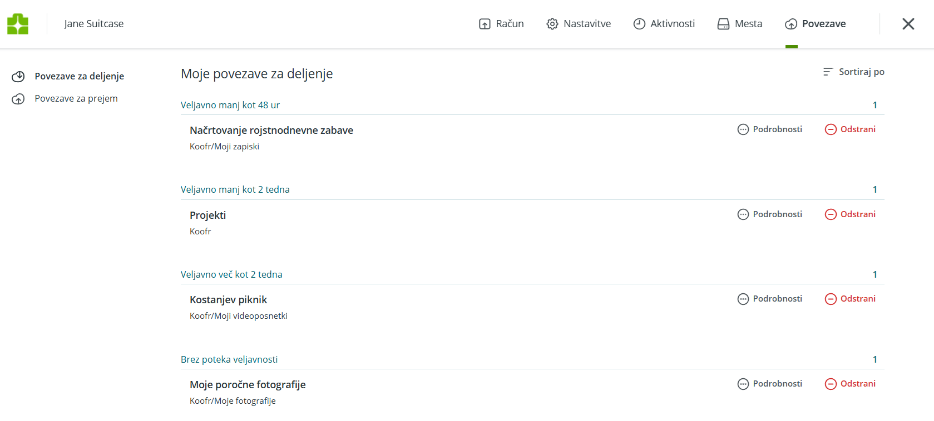Go to the Aktivnosti tab
Image resolution: width=934 pixels, height=421 pixels.
point(664,24)
